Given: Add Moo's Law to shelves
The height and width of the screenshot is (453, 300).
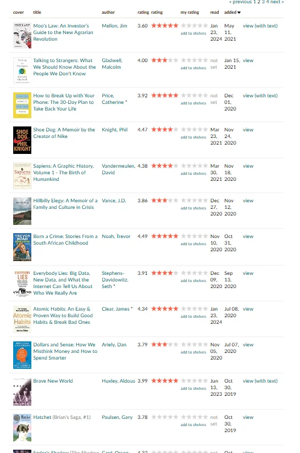Looking at the screenshot, I should pyautogui.click(x=193, y=33).
